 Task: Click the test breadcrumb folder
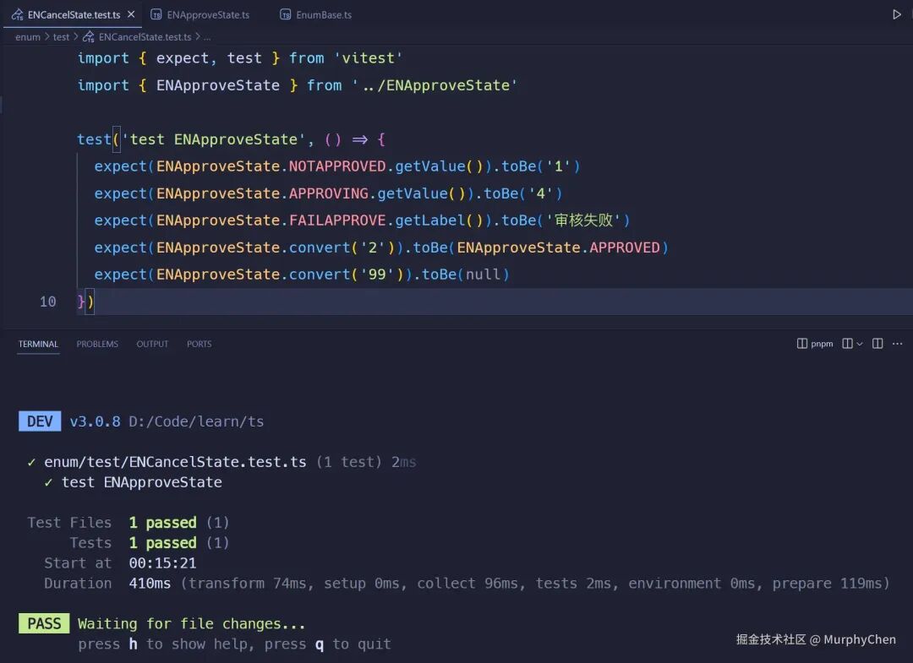[61, 36]
